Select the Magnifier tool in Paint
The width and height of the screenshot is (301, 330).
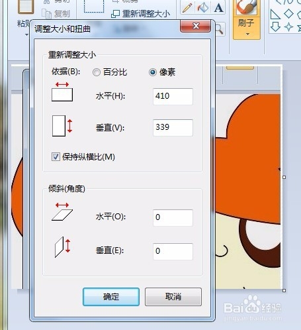[x=219, y=29]
